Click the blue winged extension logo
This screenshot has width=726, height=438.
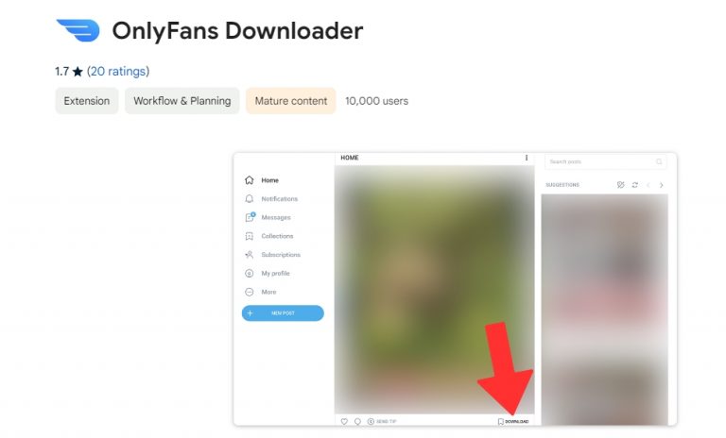click(78, 30)
